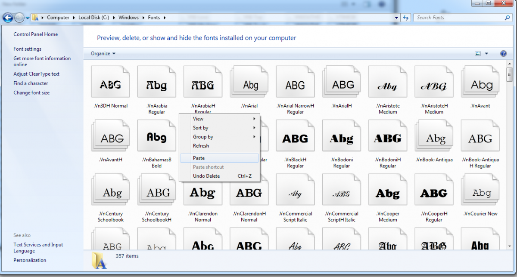This screenshot has height=277, width=517.
Task: Select the .VnArabia Regular font icon
Action: (x=156, y=83)
